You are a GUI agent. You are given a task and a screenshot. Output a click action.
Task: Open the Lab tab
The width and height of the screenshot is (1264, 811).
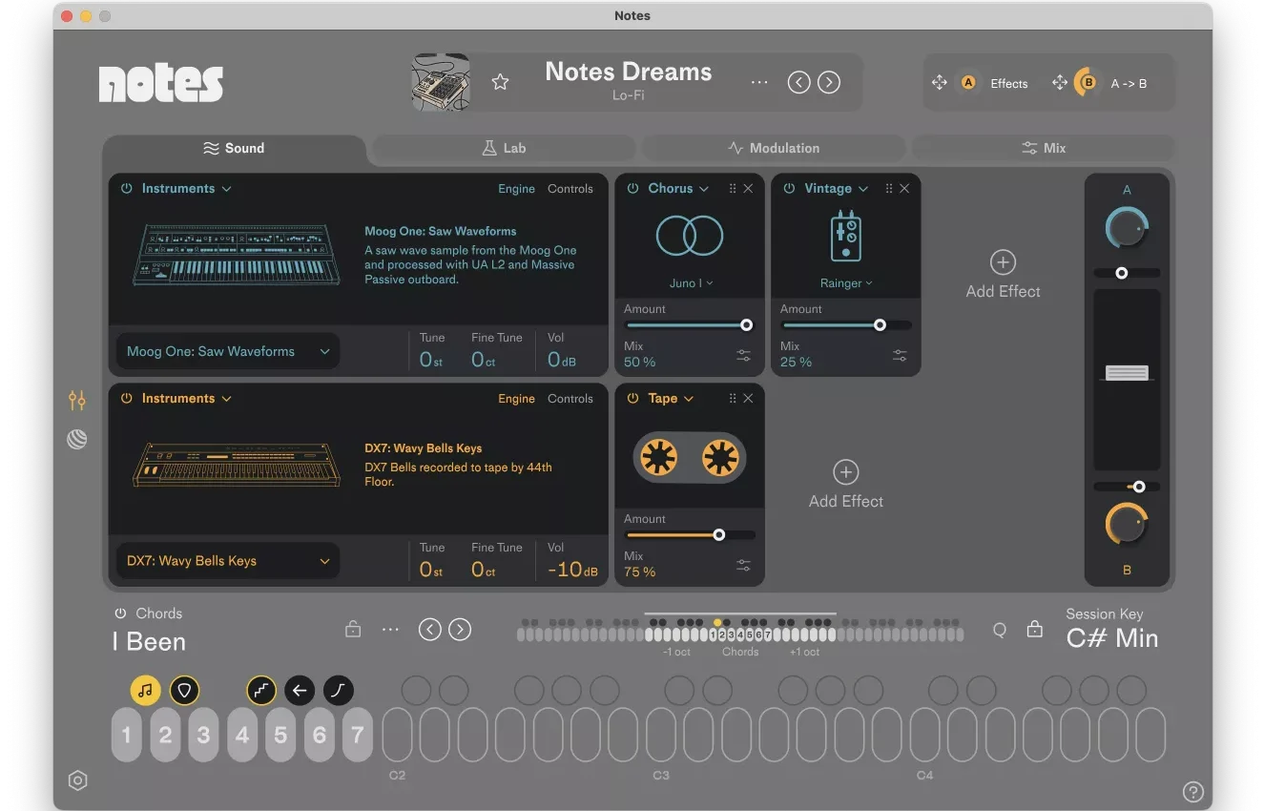[504, 148]
